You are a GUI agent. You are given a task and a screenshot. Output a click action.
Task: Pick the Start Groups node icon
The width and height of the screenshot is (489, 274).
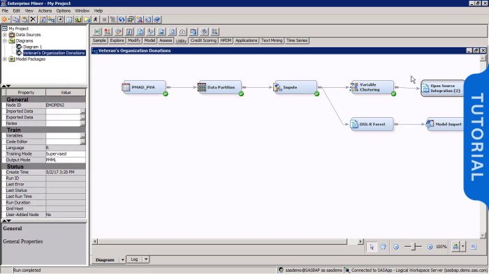point(214,31)
